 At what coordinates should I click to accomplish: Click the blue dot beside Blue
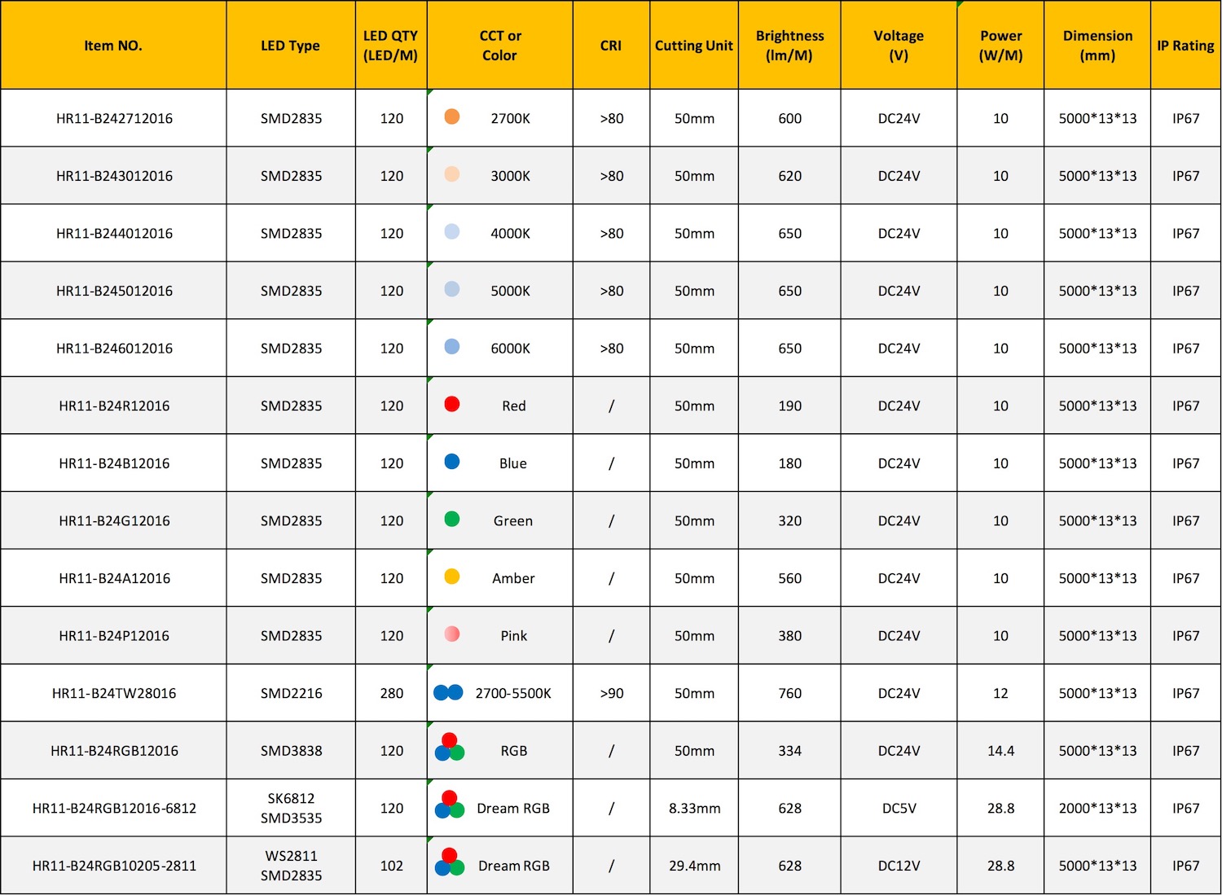pyautogui.click(x=452, y=462)
